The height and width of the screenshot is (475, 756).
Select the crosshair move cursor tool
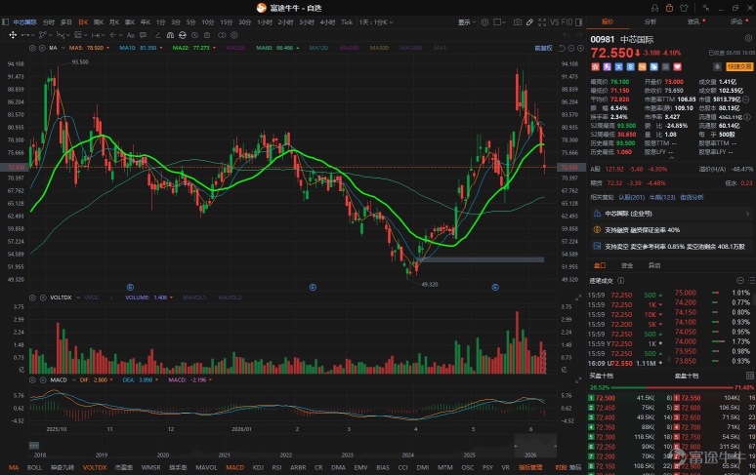pos(13,35)
